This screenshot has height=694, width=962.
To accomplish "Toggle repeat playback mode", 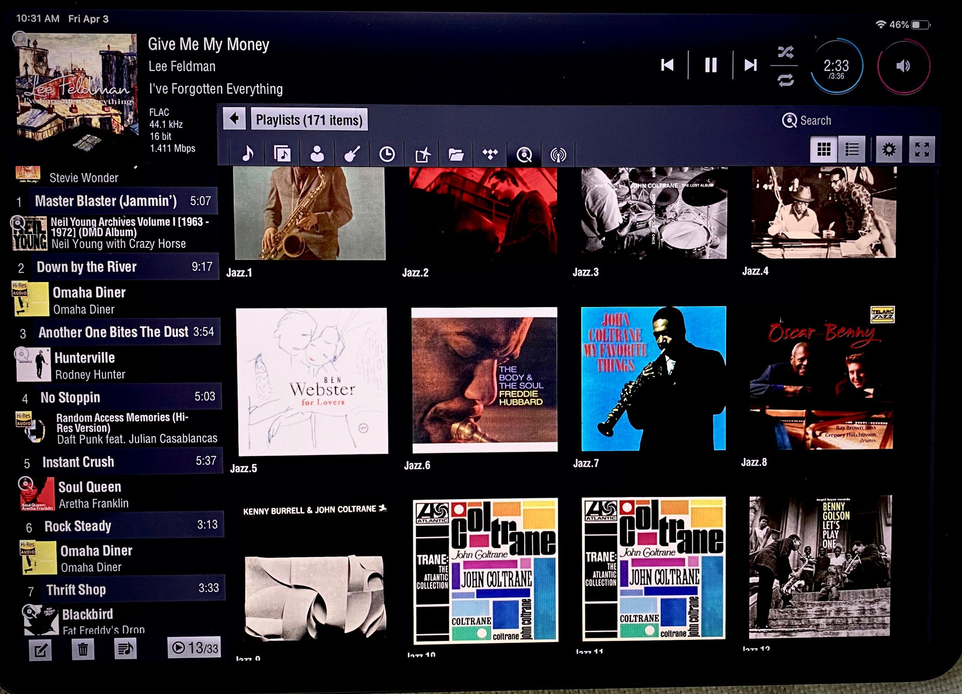I will [785, 80].
